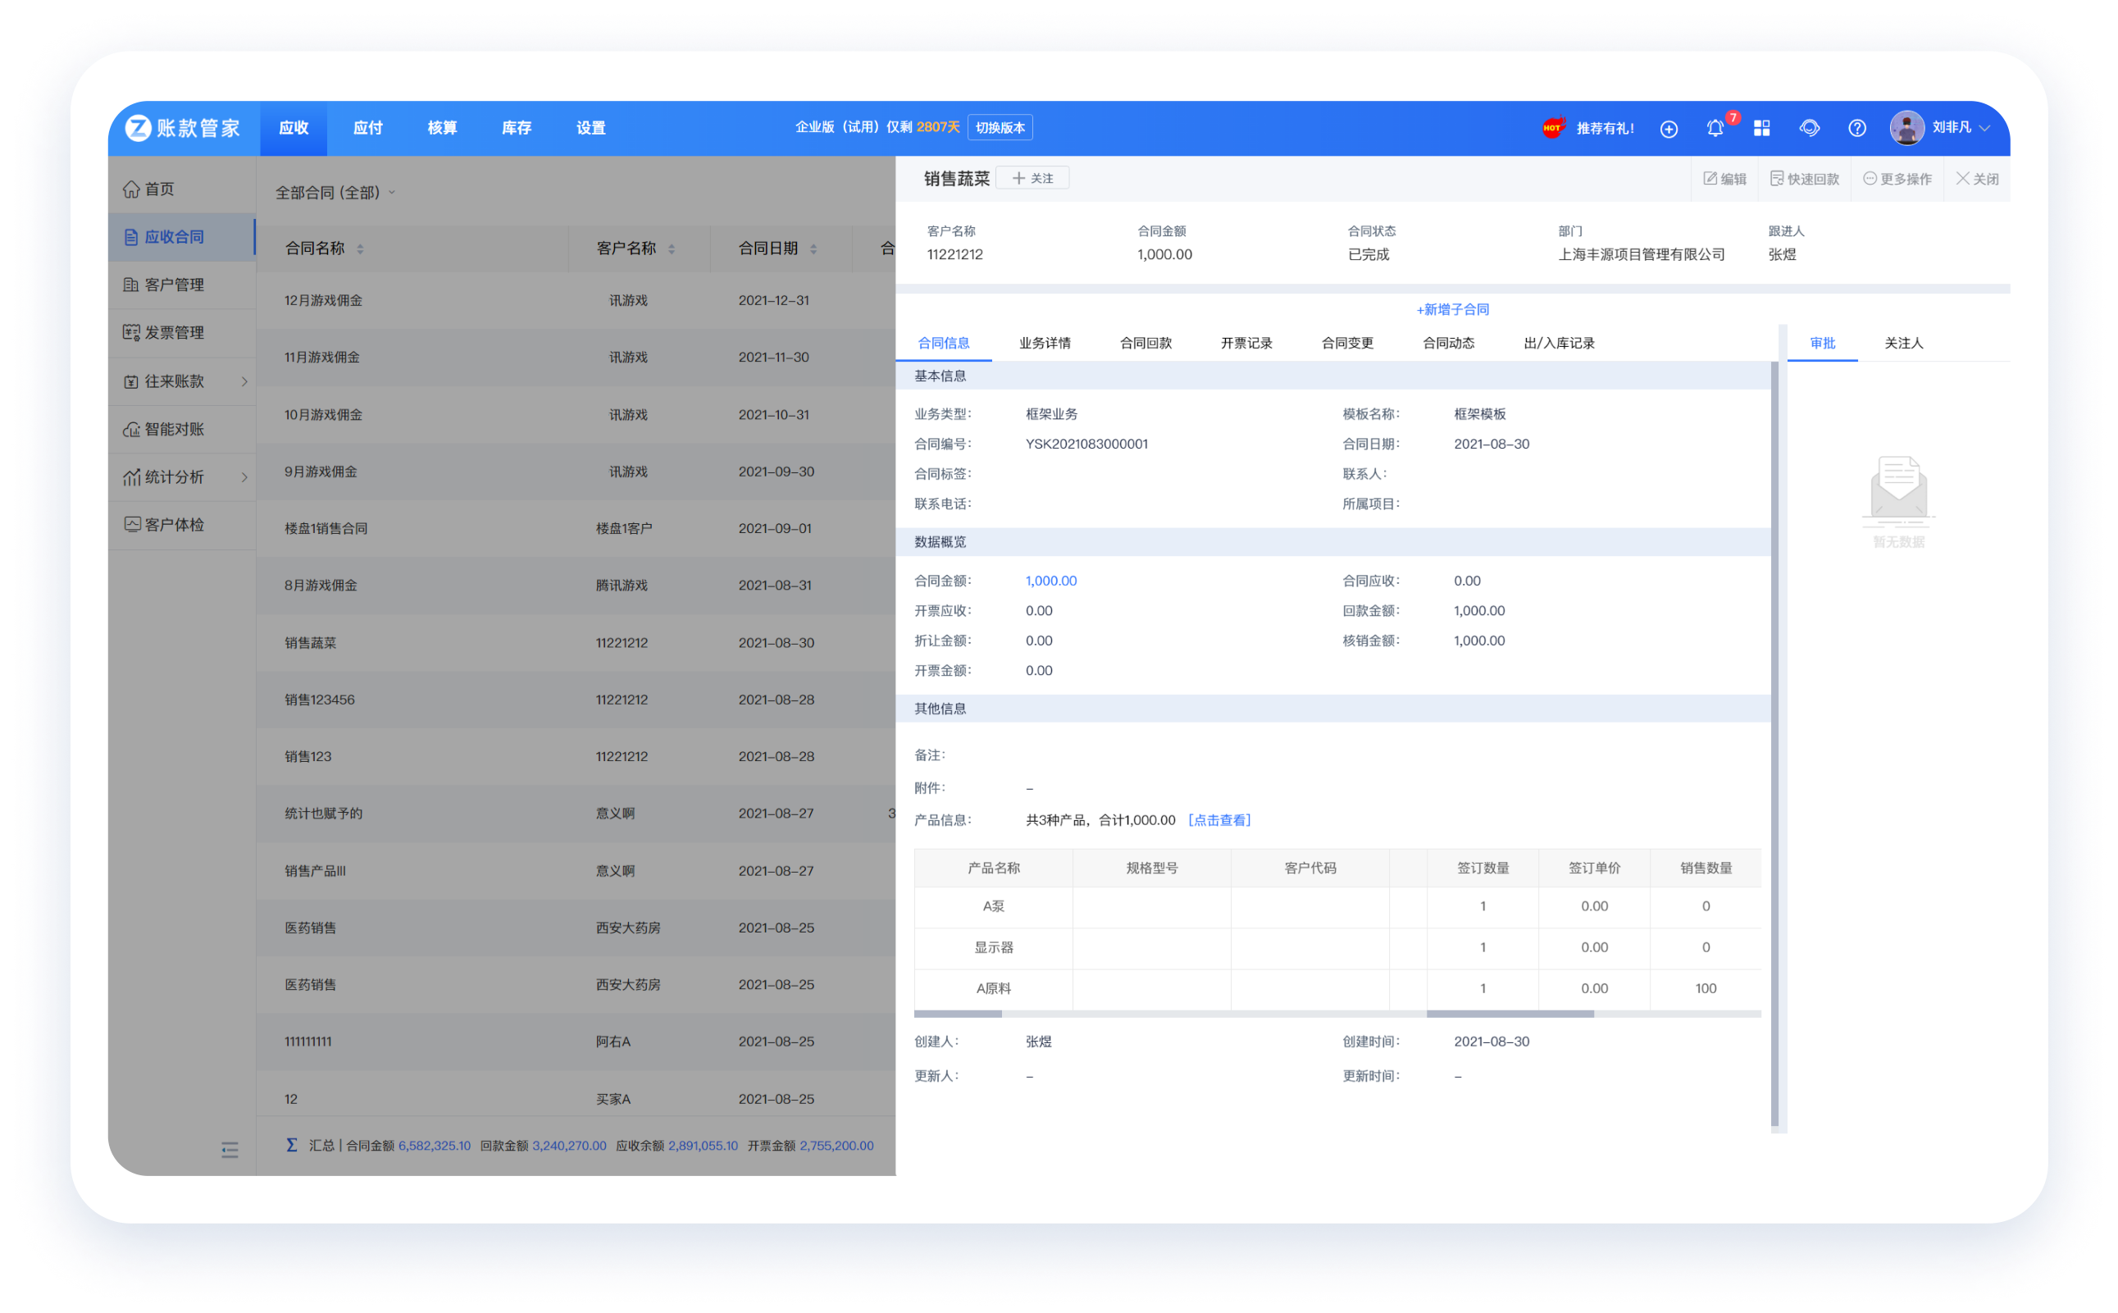Viewport: 2118px width, 1313px height.
Task: Open the apps grid icon
Action: pos(1761,129)
